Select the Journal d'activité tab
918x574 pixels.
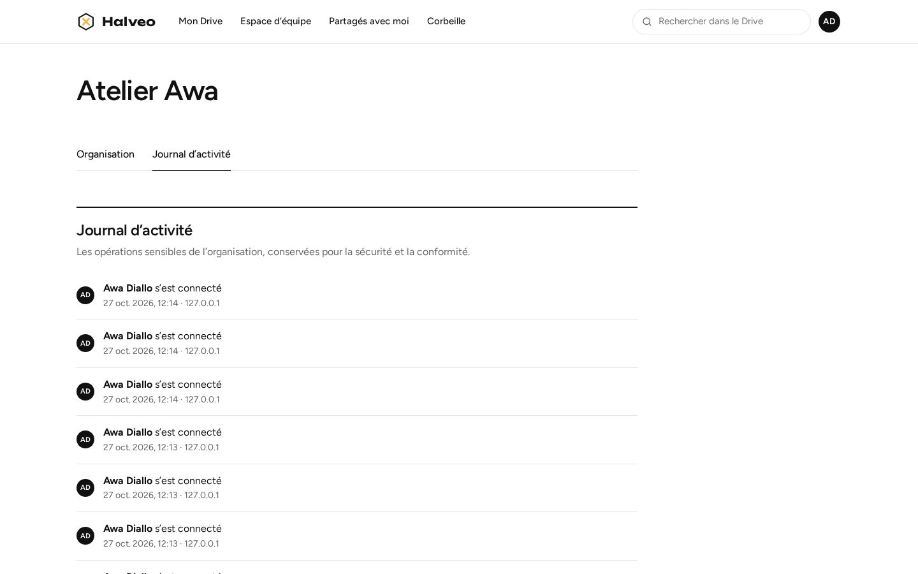pos(191,154)
